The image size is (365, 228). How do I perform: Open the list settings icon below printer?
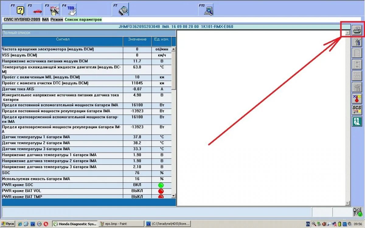(357, 42)
